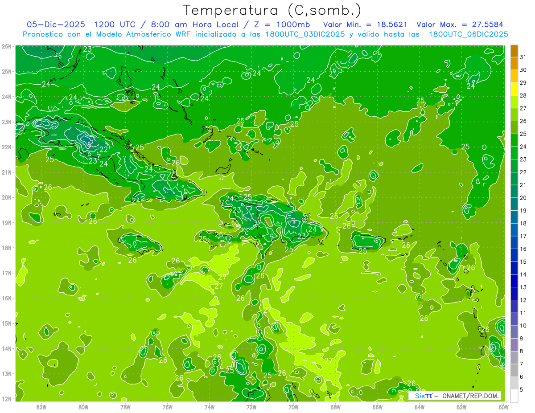The width and height of the screenshot is (535, 413).
Task: Select latitude axis label "25N"
Action: (6, 72)
